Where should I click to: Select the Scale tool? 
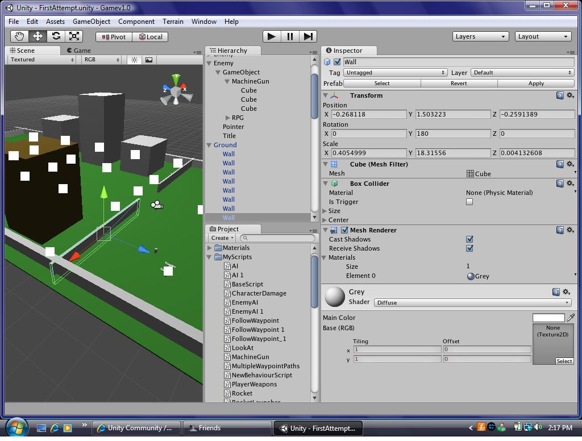[74, 36]
